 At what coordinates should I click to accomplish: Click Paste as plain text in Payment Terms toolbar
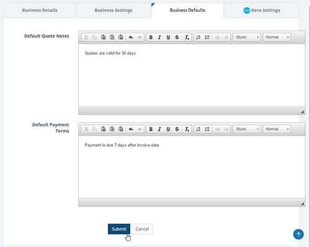click(x=112, y=129)
